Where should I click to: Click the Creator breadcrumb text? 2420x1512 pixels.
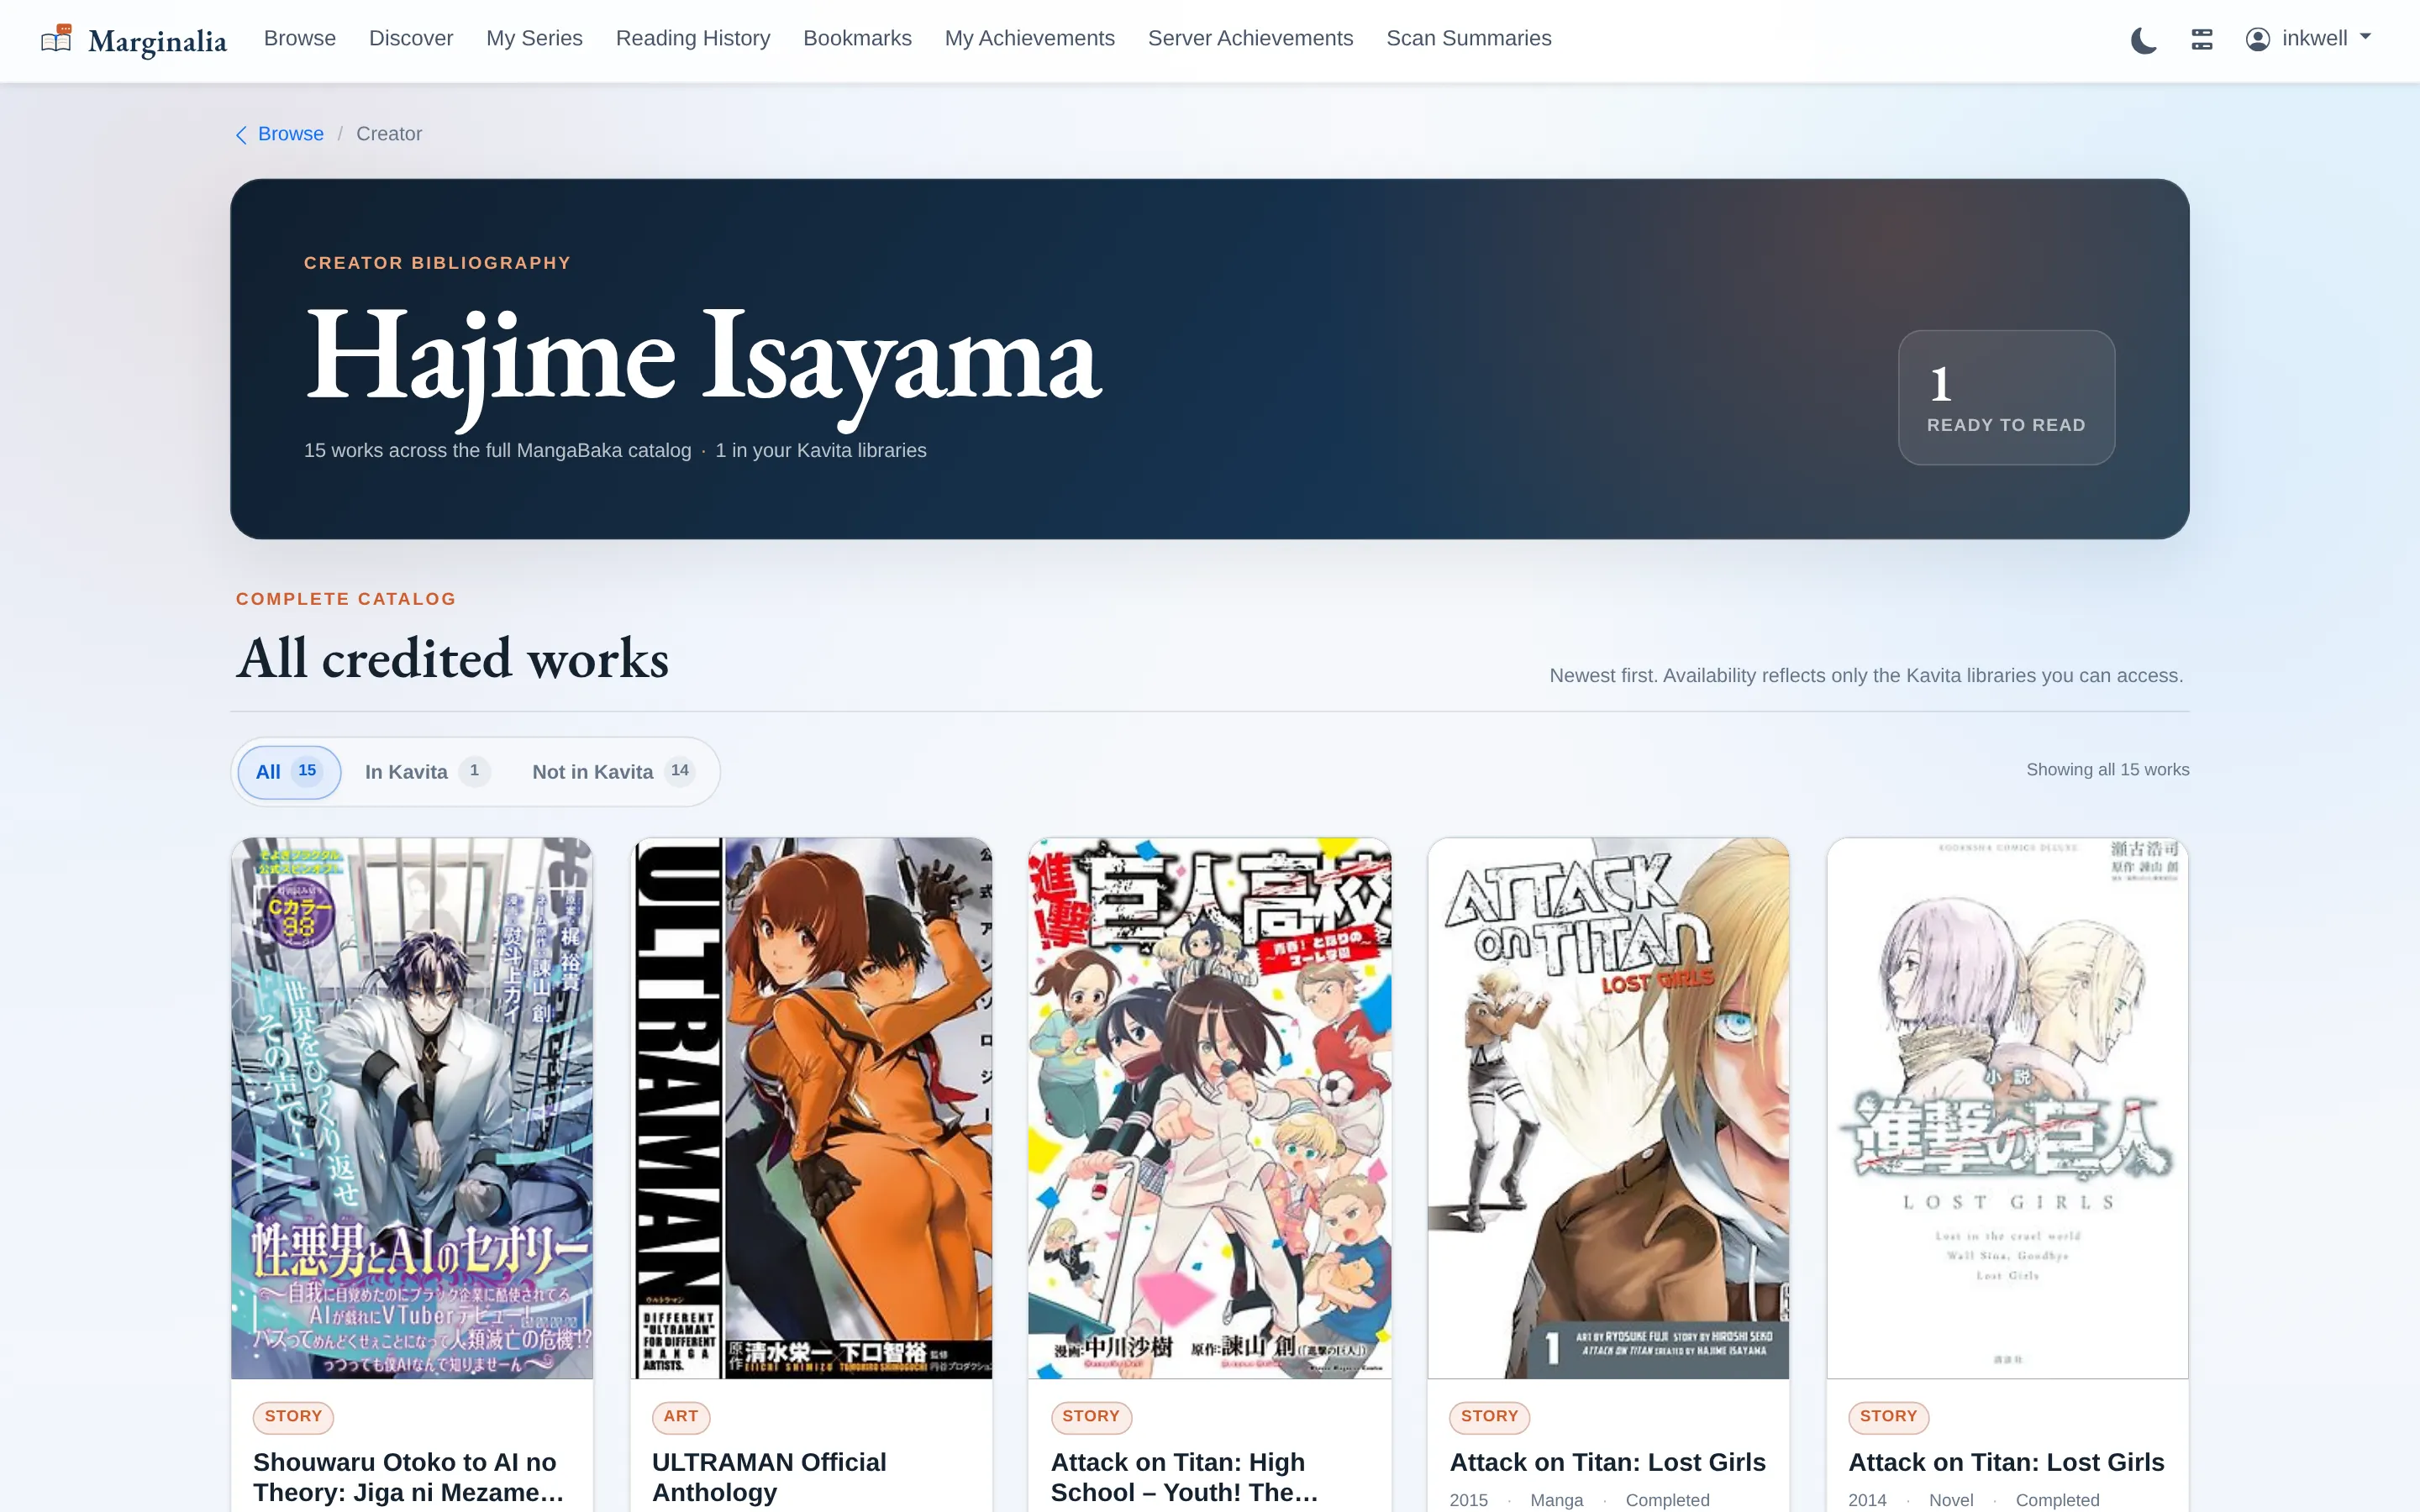pos(389,134)
